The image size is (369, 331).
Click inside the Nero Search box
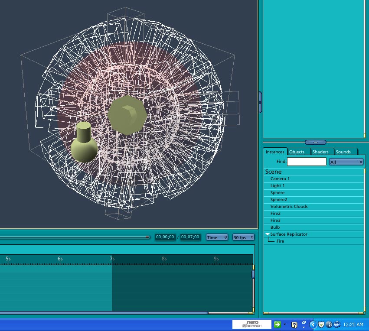pyautogui.click(x=251, y=324)
